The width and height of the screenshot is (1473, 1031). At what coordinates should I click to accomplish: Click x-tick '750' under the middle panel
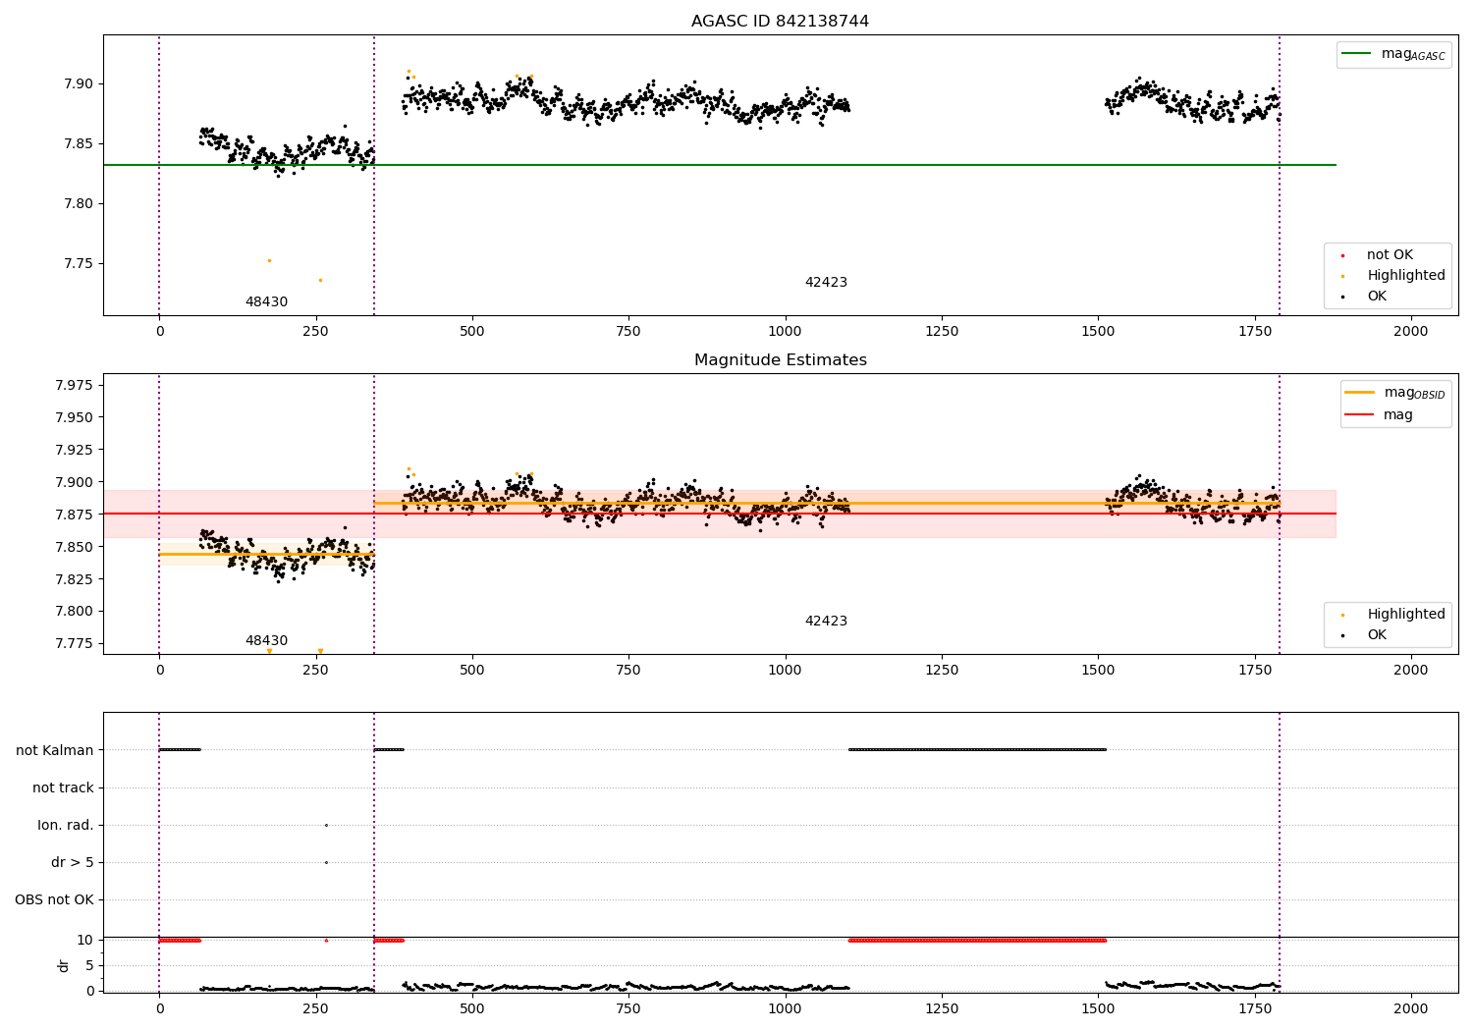628,671
